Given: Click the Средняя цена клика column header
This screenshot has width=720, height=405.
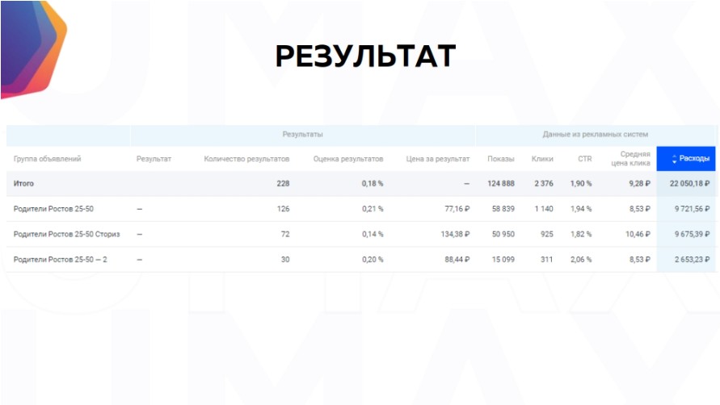Looking at the screenshot, I should pyautogui.click(x=635, y=158).
